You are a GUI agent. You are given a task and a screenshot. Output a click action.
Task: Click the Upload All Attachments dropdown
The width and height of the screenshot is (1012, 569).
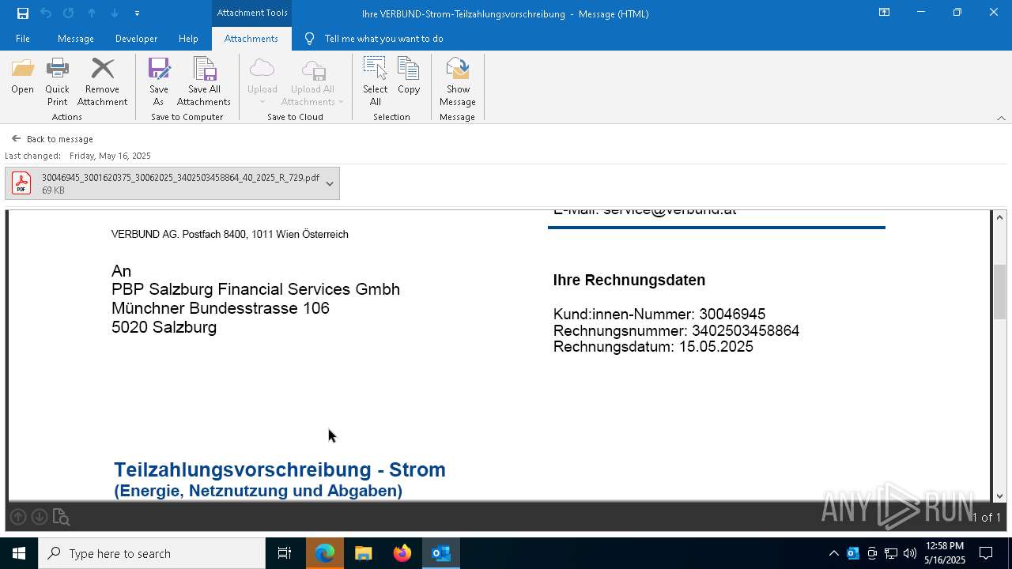pos(312,82)
